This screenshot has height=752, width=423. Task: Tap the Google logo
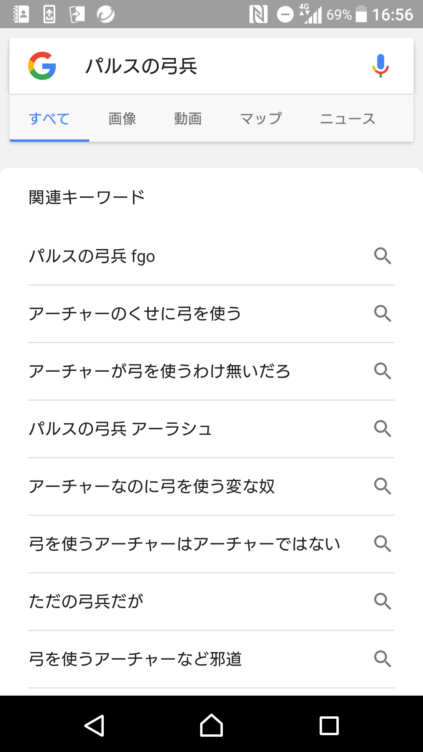(x=42, y=66)
